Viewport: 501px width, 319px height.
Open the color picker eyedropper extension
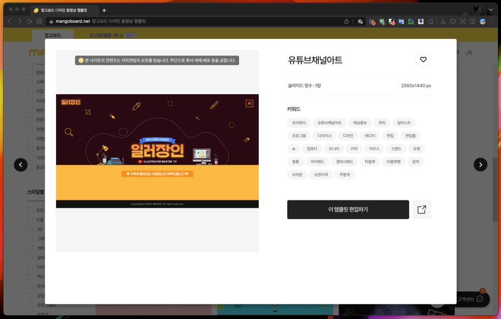coord(392,22)
